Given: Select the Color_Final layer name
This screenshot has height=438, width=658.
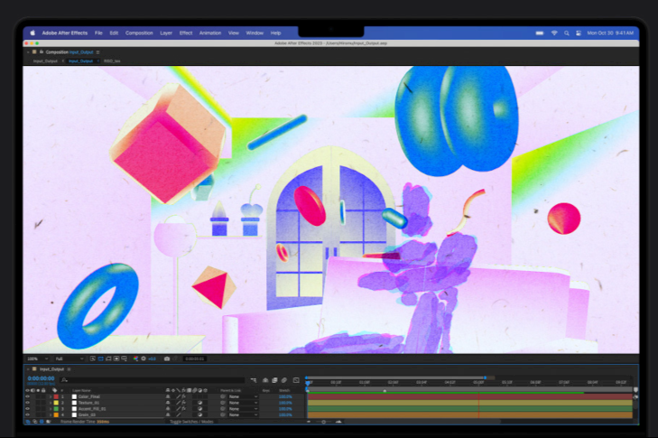Looking at the screenshot, I should point(89,396).
